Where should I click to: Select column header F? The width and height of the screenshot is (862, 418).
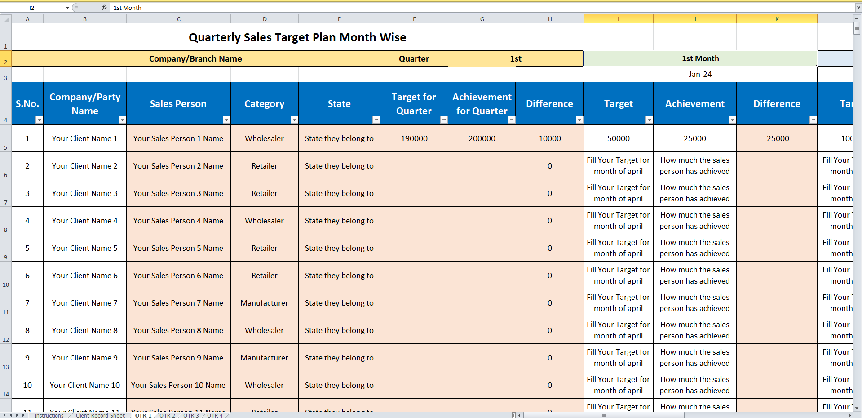tap(414, 19)
